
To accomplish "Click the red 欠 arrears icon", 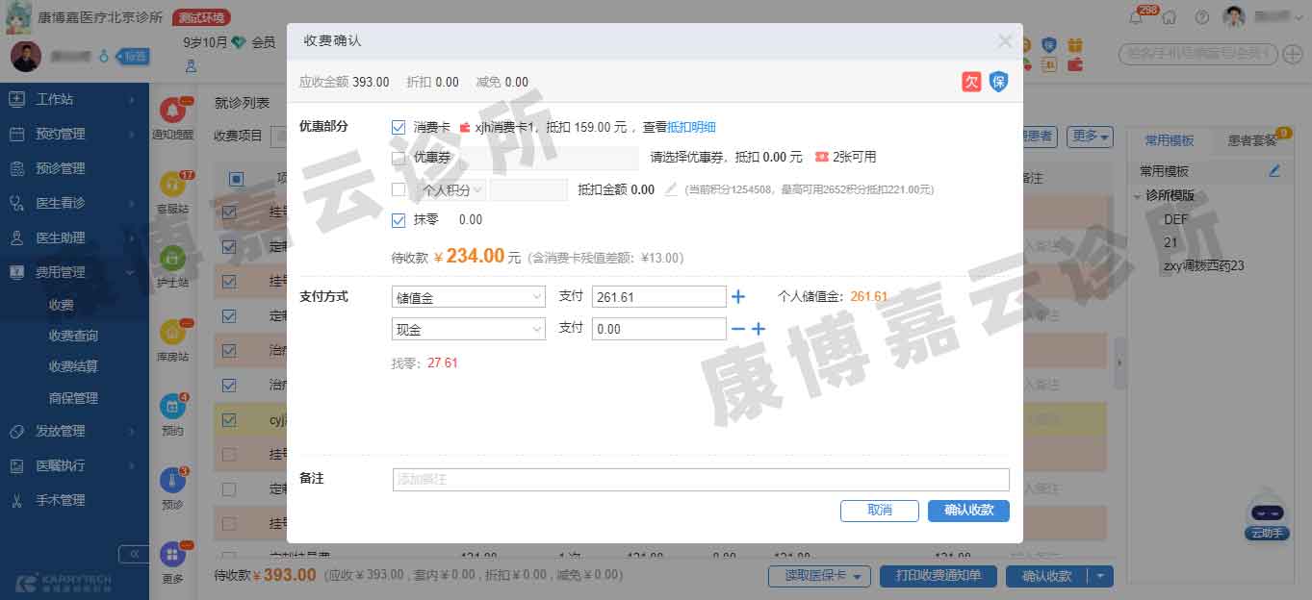I will point(971,82).
